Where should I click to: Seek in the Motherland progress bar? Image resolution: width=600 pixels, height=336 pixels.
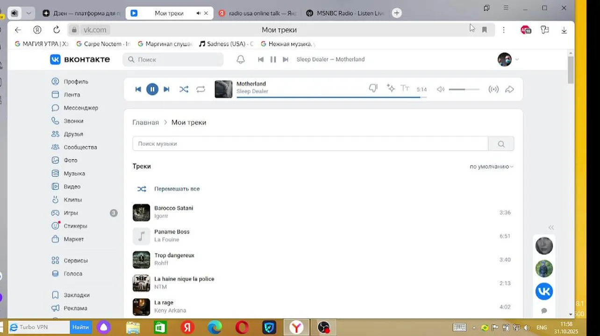[x=331, y=97]
